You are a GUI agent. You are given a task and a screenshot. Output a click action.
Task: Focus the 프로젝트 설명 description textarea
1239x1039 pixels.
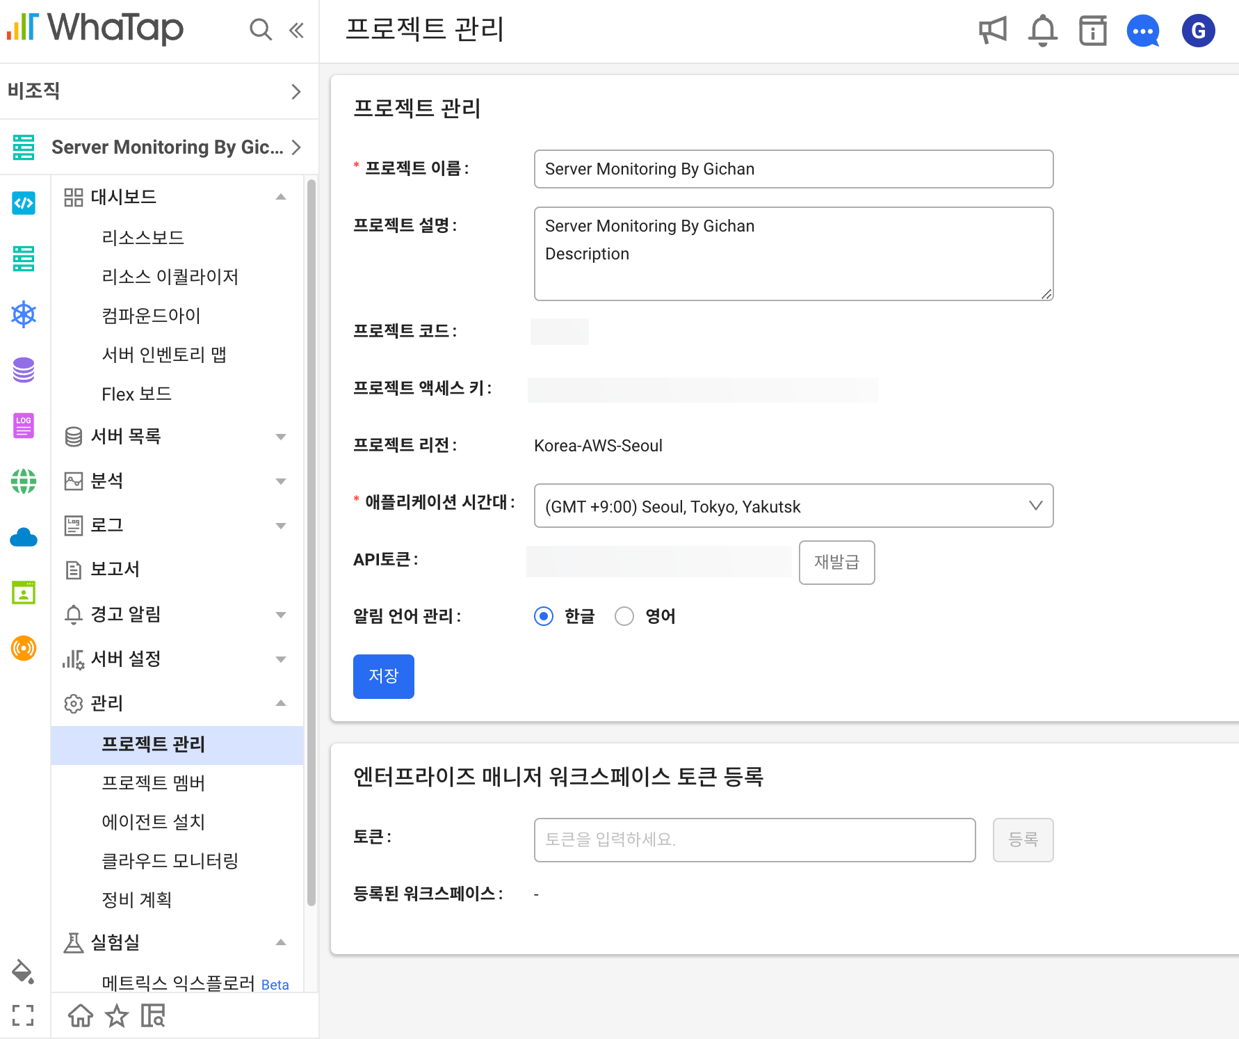click(x=793, y=254)
